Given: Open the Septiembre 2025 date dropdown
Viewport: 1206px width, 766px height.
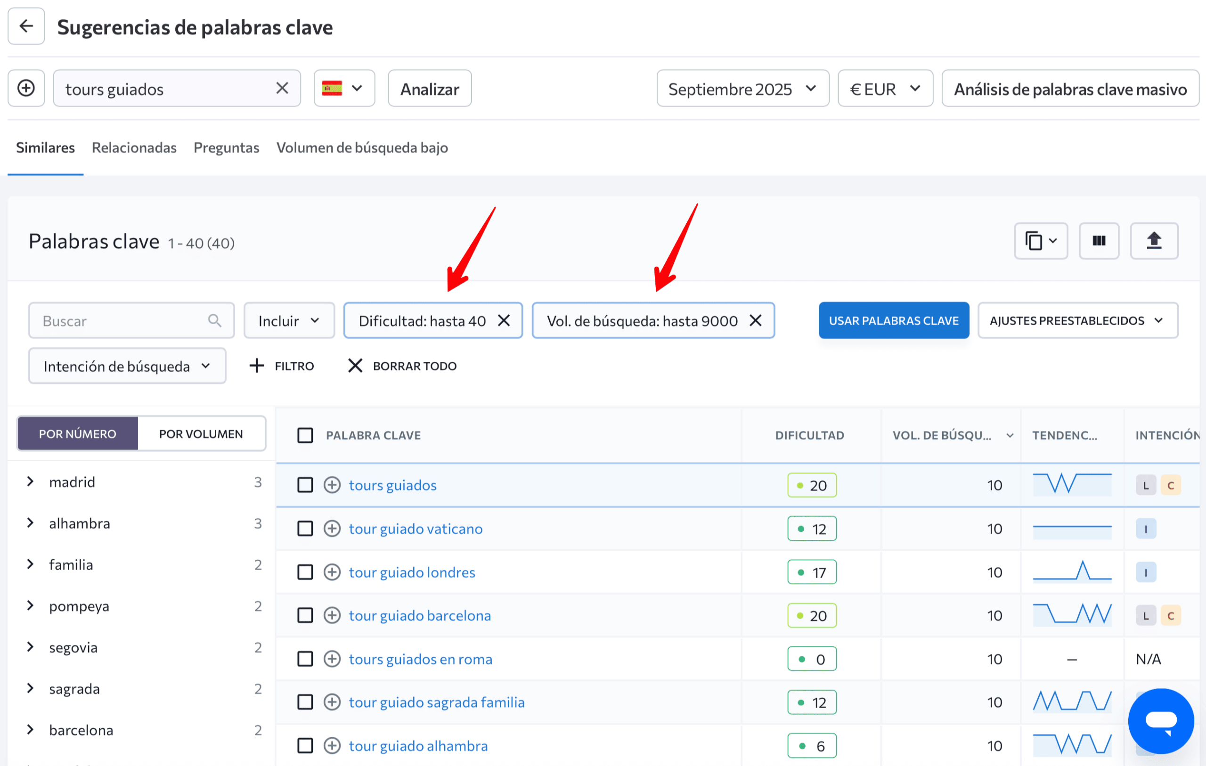Looking at the screenshot, I should [x=742, y=89].
